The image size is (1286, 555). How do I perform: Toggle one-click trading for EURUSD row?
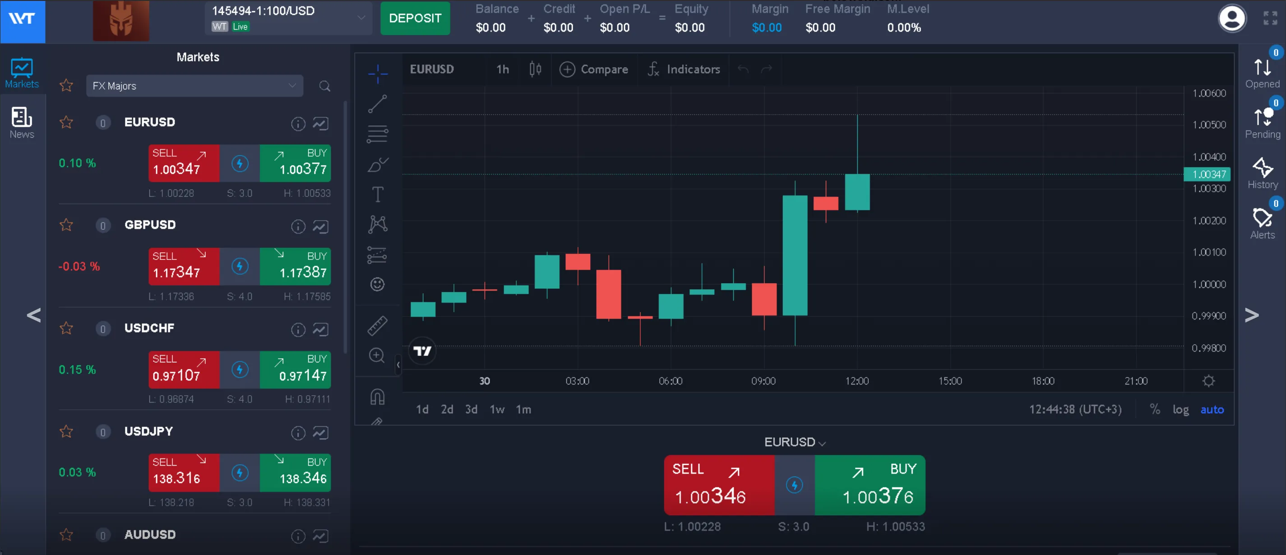tap(240, 163)
